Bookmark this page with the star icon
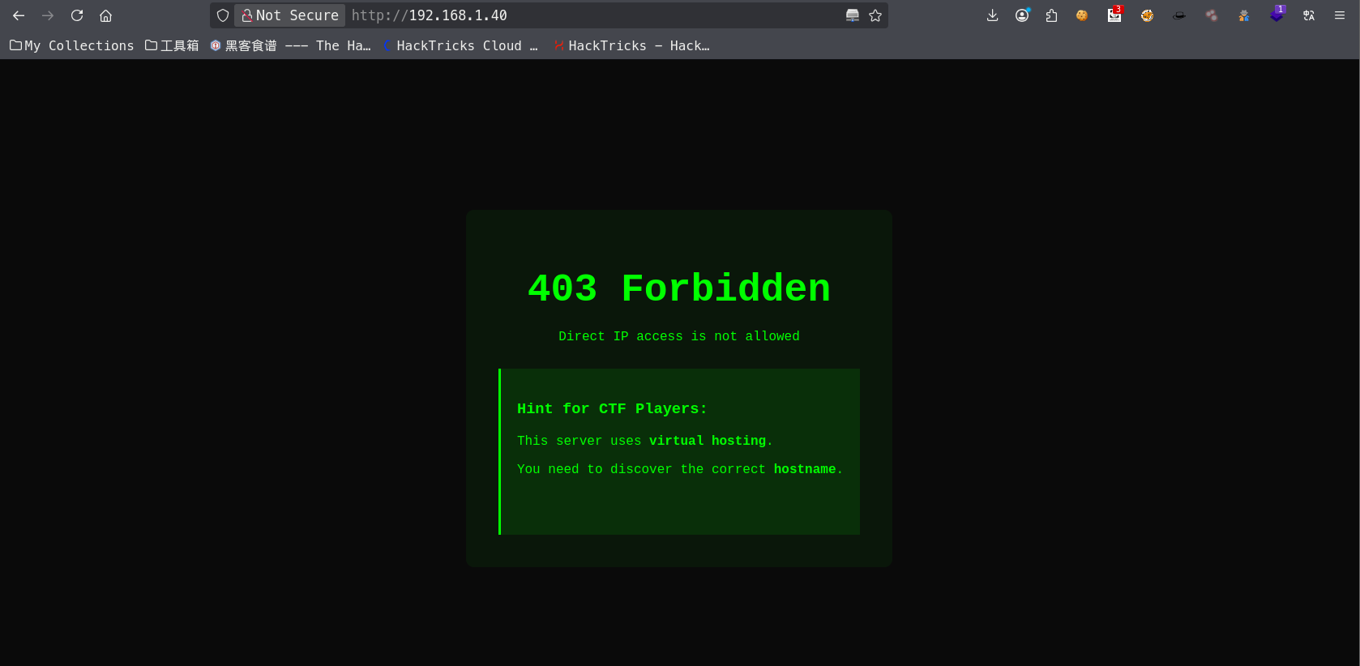The height and width of the screenshot is (666, 1360). [875, 15]
